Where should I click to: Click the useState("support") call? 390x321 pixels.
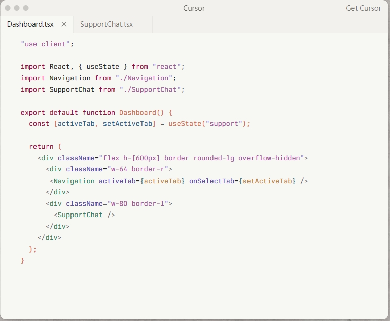coord(208,124)
